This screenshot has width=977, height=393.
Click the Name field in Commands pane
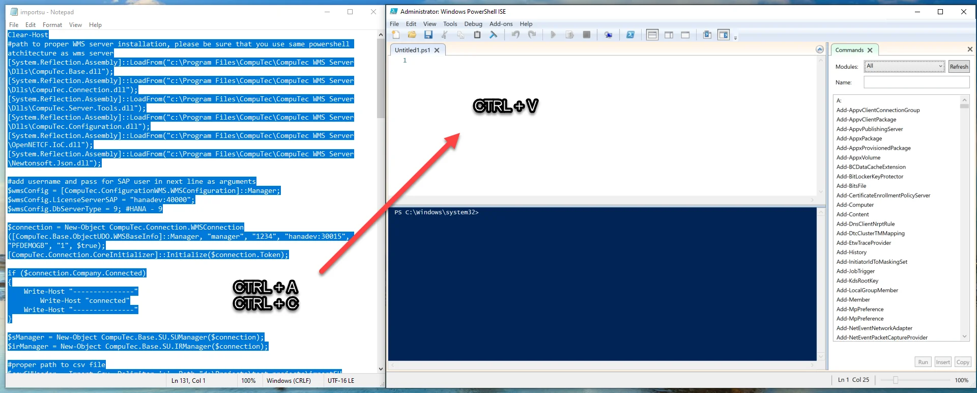point(916,82)
